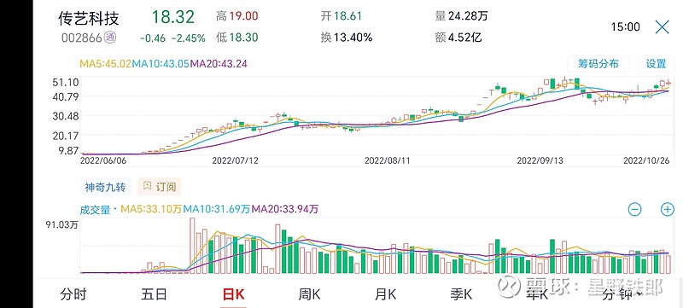
Task: Select the 神奇九转 indicator
Action: (x=105, y=187)
